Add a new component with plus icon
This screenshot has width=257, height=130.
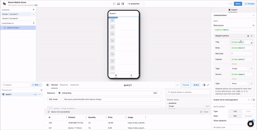click(x=33, y=23)
